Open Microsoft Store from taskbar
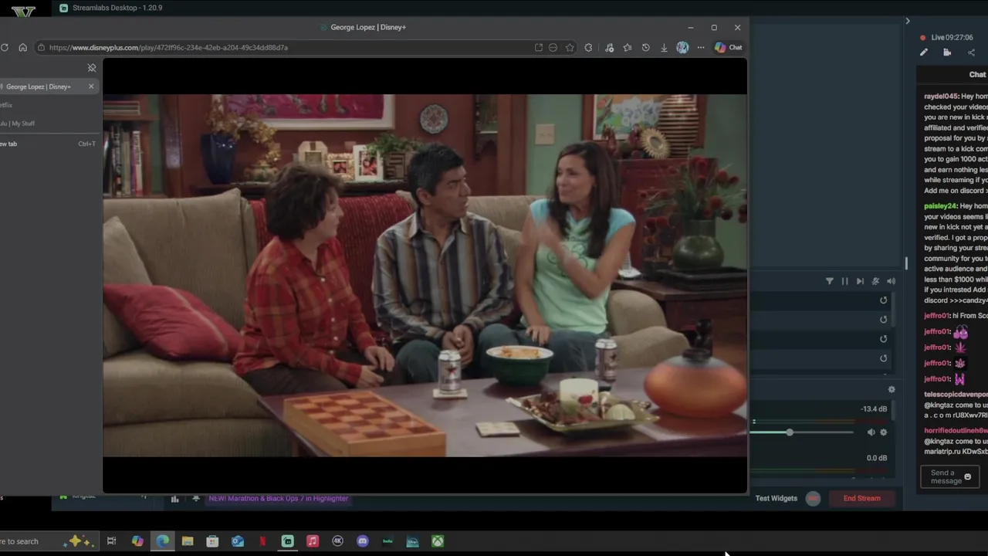The width and height of the screenshot is (988, 556). [212, 541]
